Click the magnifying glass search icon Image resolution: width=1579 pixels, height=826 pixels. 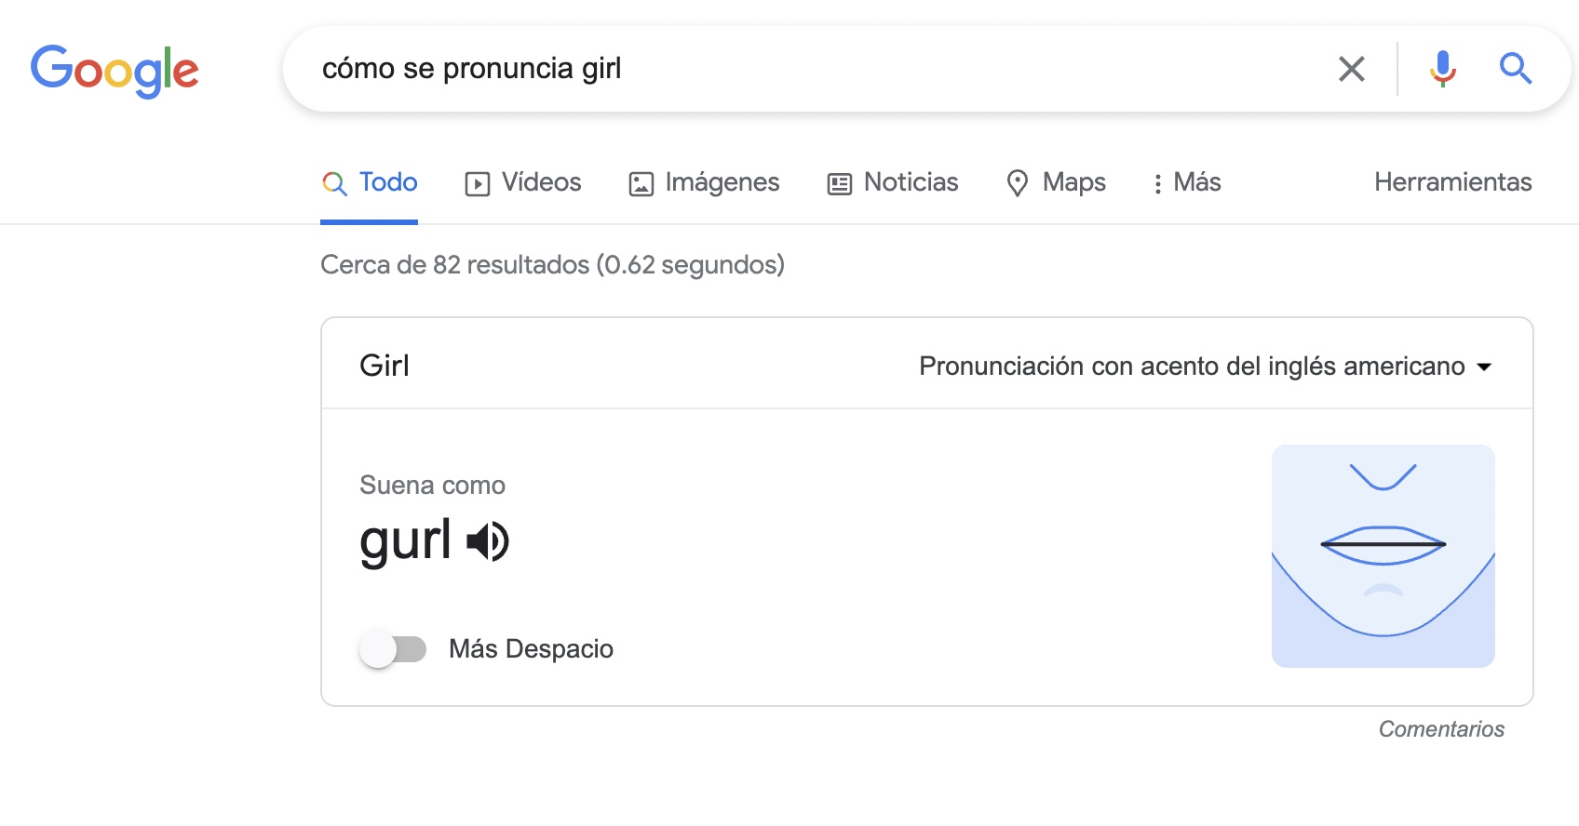[1516, 68]
